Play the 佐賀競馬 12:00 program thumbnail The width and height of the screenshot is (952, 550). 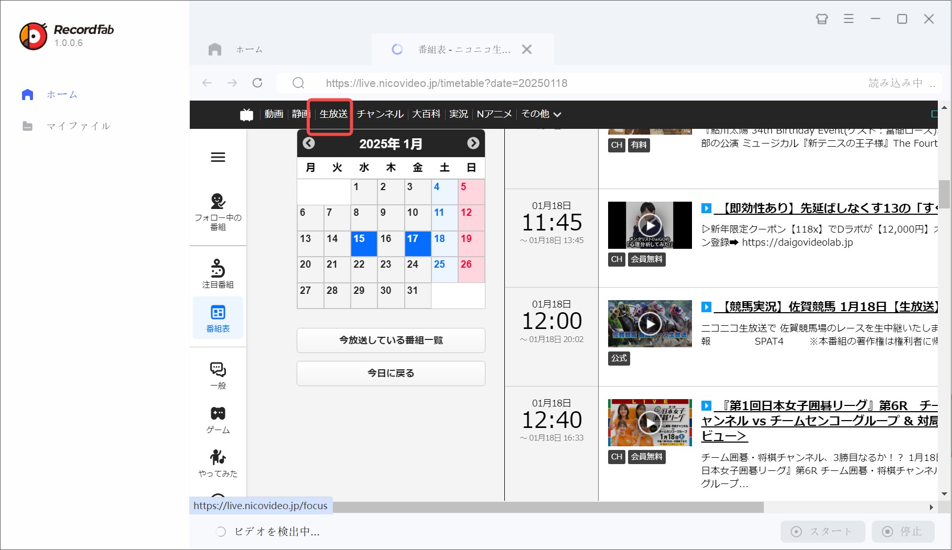tap(650, 324)
